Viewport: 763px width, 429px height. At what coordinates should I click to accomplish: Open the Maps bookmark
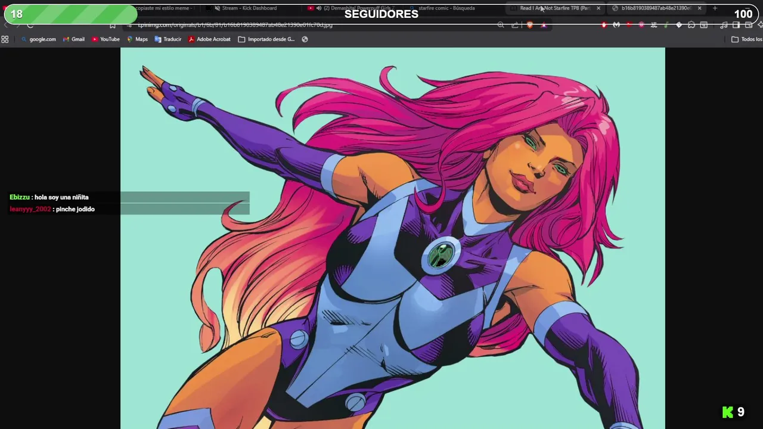[137, 39]
